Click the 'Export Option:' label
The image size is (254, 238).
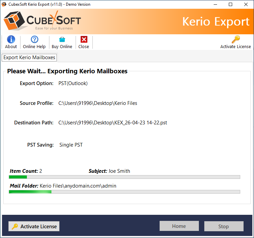pyautogui.click(x=37, y=83)
